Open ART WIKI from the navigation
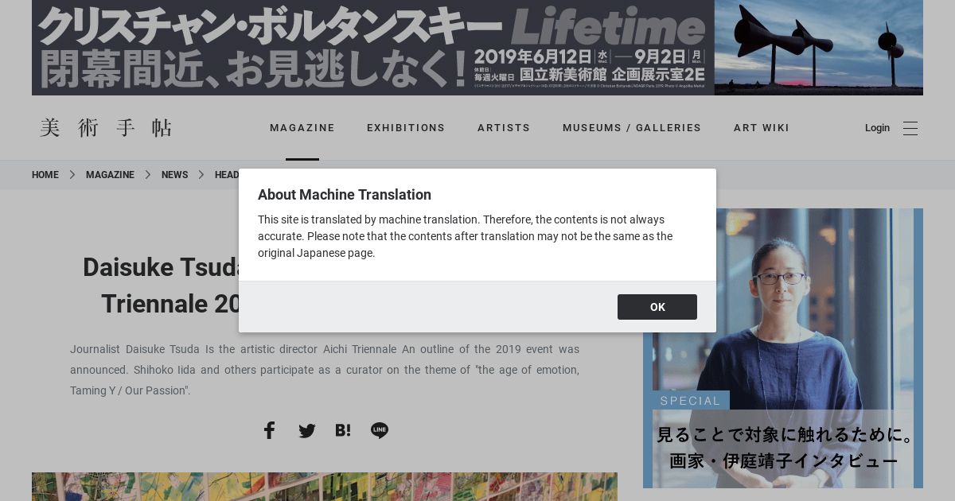Viewport: 955px width, 501px height. coord(762,128)
